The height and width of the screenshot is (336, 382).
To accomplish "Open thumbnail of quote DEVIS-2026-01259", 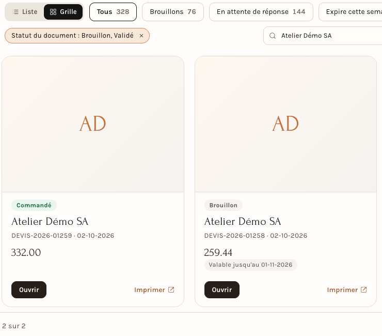I will 93,124.
